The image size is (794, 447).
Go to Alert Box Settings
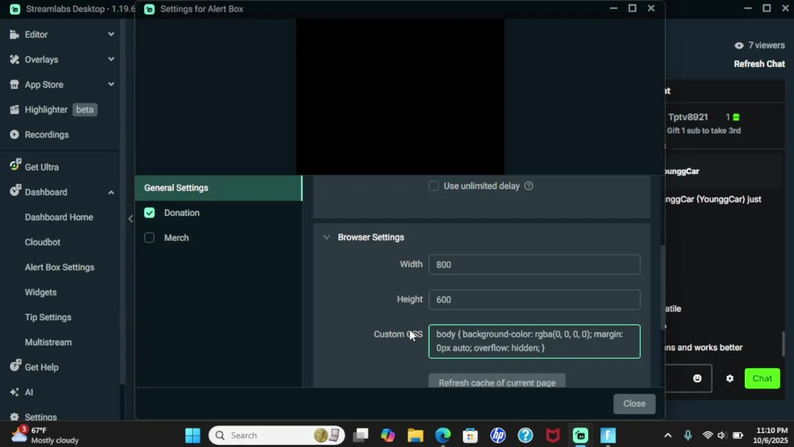pyautogui.click(x=60, y=267)
